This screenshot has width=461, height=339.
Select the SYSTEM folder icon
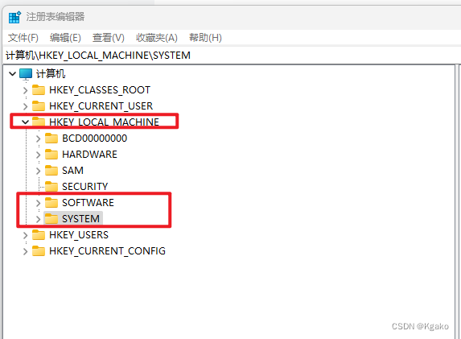click(51, 218)
